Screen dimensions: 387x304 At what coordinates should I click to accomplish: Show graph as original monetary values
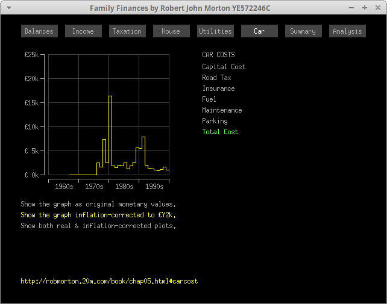[98, 204]
